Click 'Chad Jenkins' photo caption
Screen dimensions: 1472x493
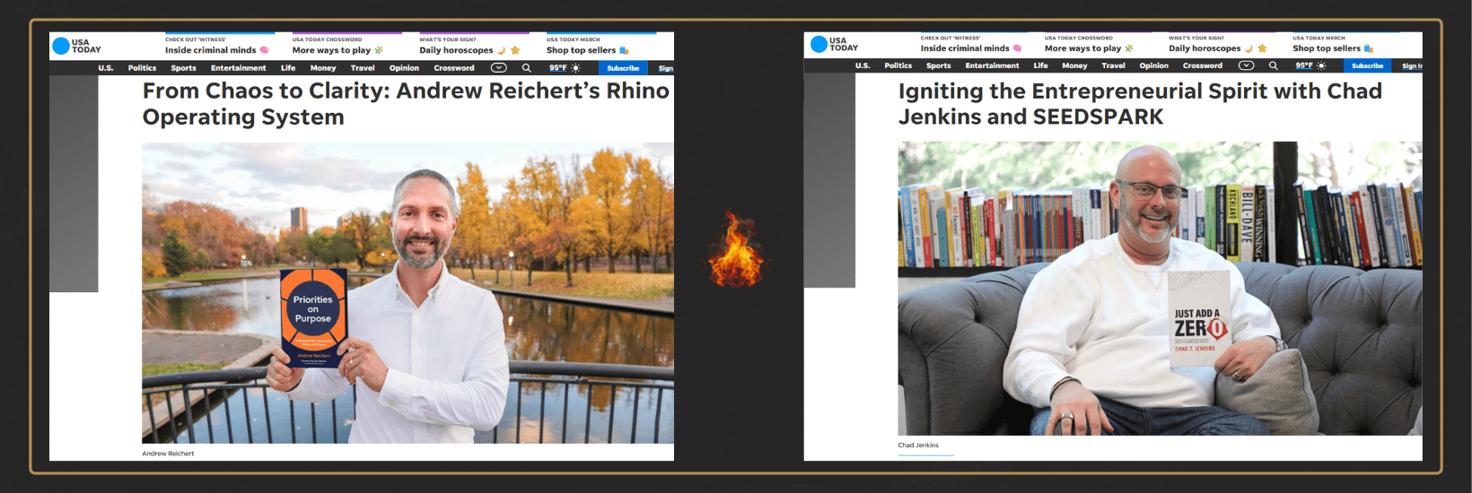point(918,445)
